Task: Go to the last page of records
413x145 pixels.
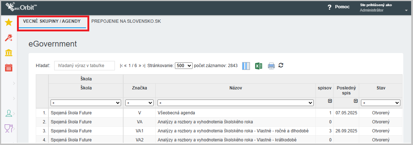Action: 144,66
